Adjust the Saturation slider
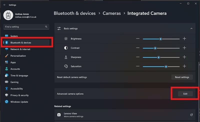The width and height of the screenshot is (200, 122). pos(161,66)
